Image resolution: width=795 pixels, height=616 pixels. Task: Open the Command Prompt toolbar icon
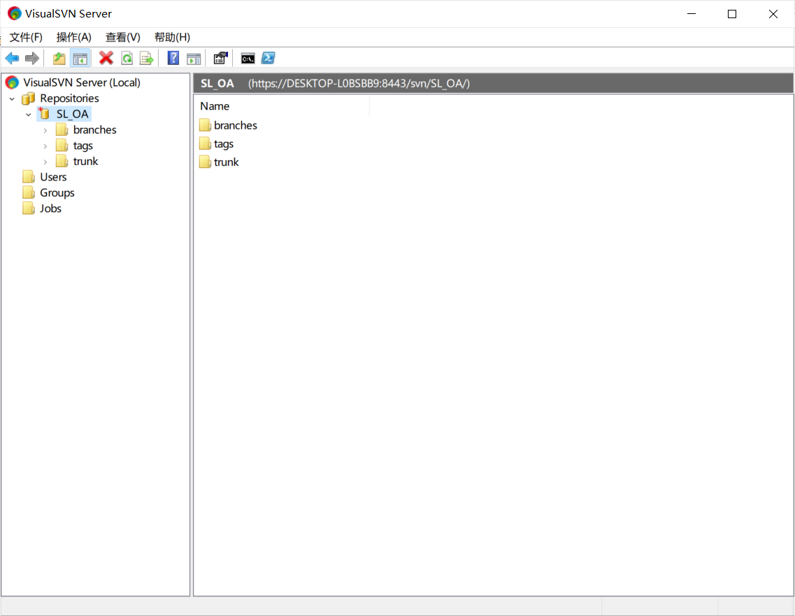click(248, 58)
